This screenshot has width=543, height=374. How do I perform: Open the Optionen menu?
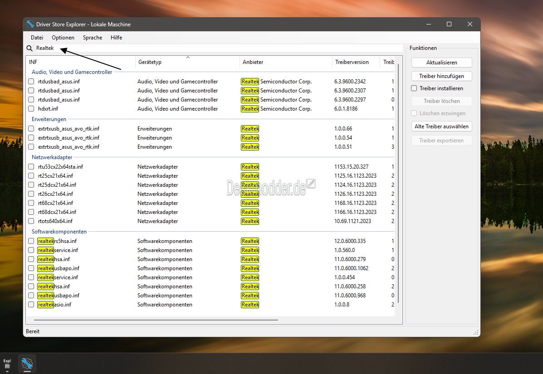(x=63, y=37)
